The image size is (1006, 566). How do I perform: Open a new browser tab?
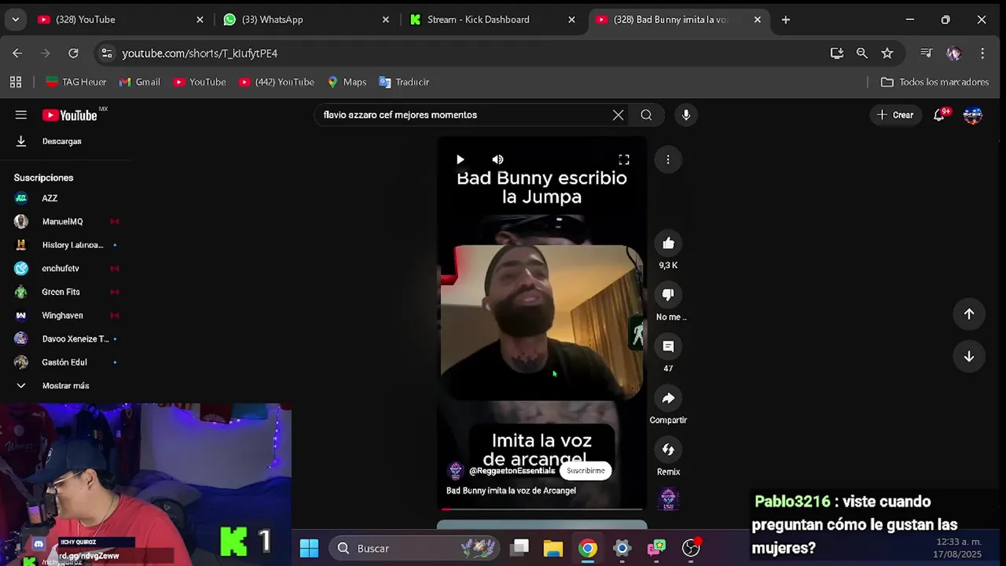coord(786,20)
